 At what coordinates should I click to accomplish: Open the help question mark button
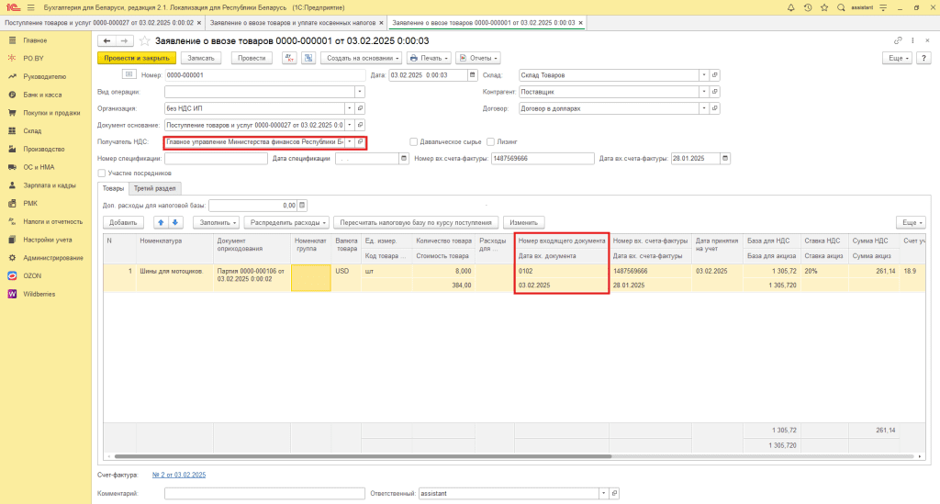coord(923,58)
